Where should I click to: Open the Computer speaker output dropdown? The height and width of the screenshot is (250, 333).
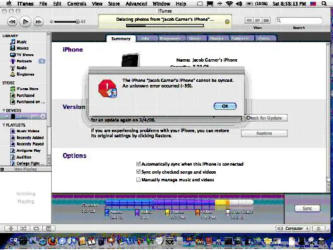(293, 229)
